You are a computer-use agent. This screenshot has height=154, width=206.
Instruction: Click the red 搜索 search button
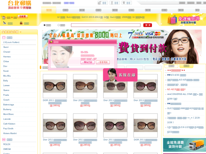click(x=148, y=25)
